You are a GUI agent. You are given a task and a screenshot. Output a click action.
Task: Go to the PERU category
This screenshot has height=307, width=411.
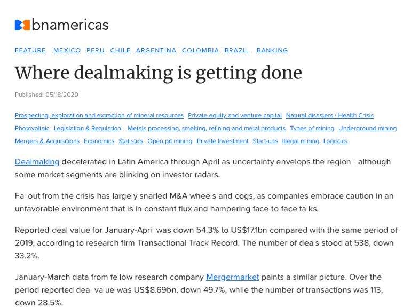[96, 50]
